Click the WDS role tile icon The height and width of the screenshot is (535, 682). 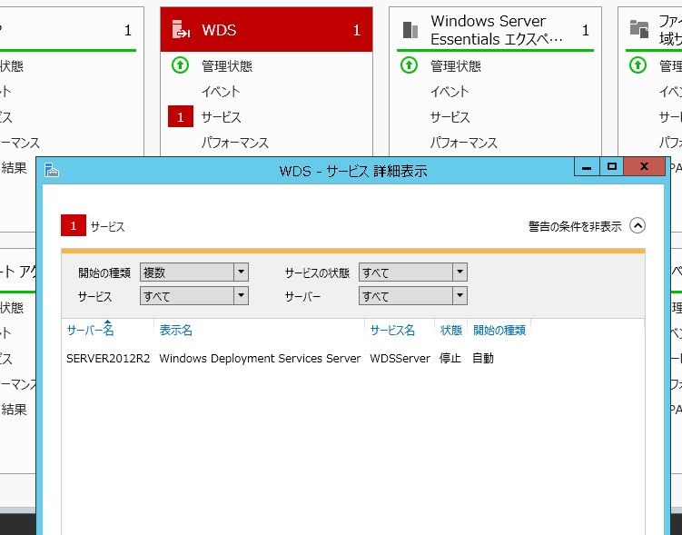pyautogui.click(x=181, y=30)
